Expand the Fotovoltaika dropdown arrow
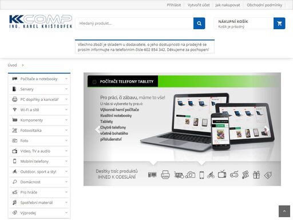Screen dimensions: 293x220 coord(66,130)
